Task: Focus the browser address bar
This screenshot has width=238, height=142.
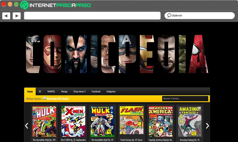Action: point(92,16)
